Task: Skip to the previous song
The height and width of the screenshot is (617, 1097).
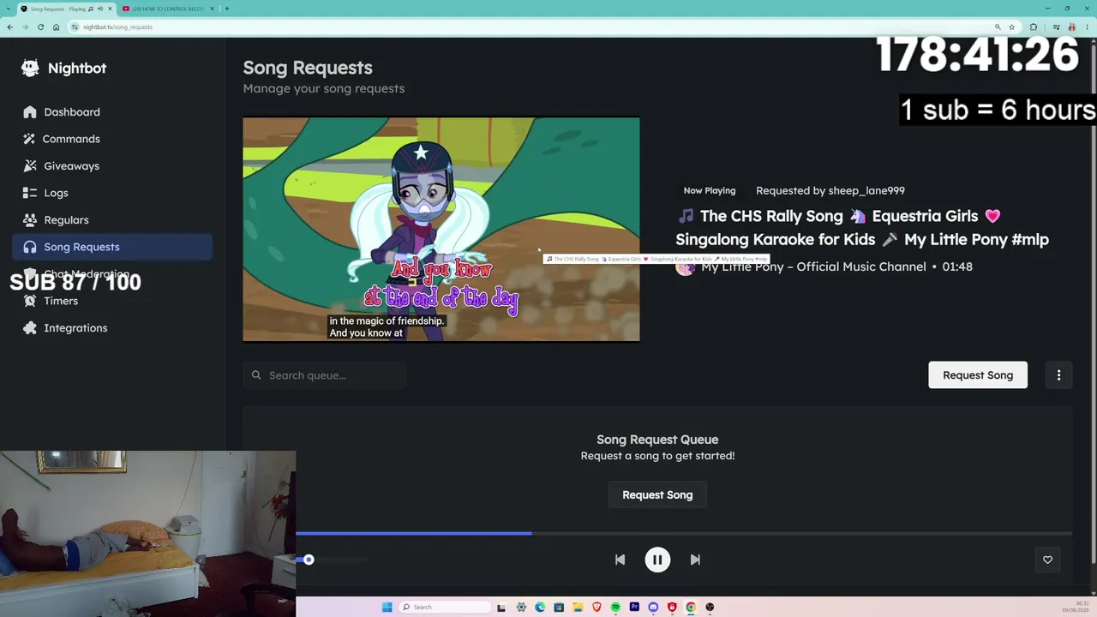Action: 620,560
